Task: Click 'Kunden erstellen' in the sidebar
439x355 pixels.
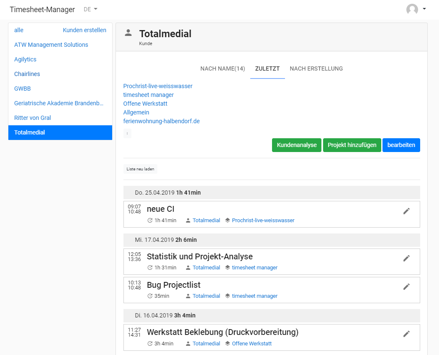Action: click(85, 30)
